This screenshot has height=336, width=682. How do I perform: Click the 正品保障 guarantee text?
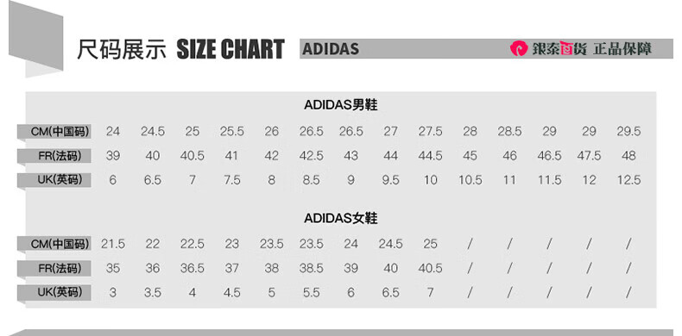pyautogui.click(x=622, y=48)
